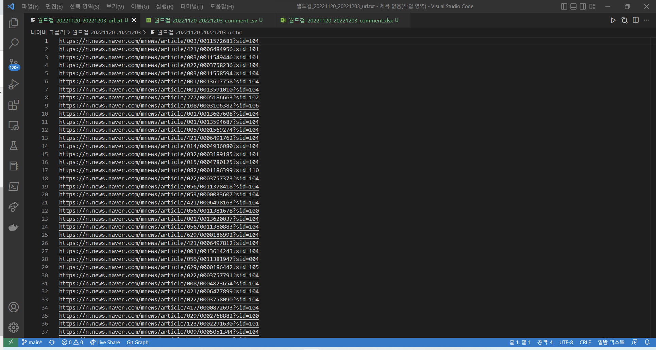Click the Run file play button

point(613,20)
